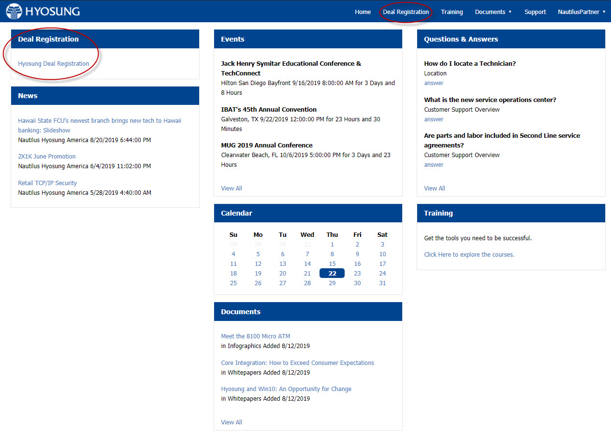Open the Hawaii State FCU slideshow news story

99,120
